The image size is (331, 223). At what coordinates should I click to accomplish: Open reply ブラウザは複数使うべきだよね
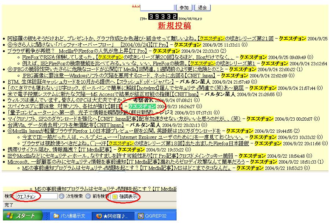coord(135,143)
